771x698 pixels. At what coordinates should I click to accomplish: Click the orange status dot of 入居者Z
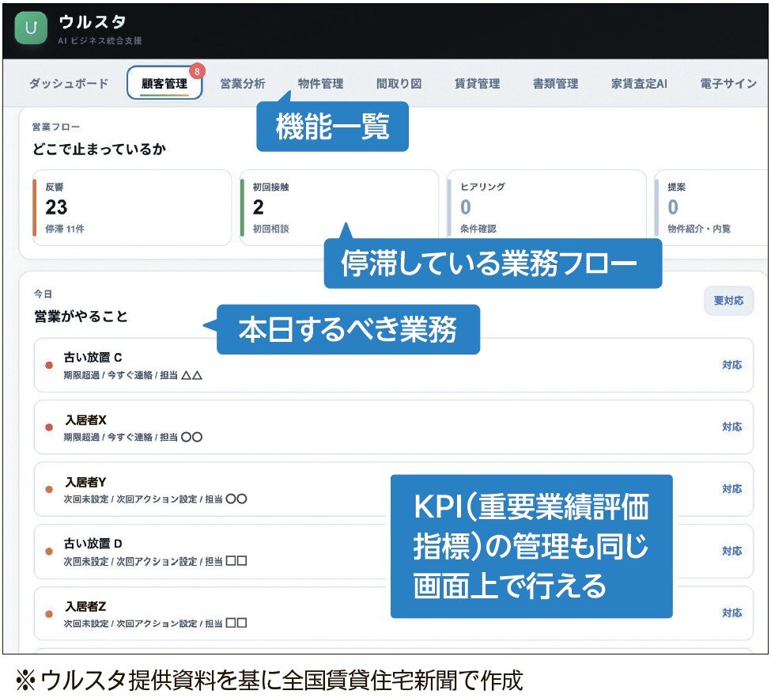coord(49,614)
